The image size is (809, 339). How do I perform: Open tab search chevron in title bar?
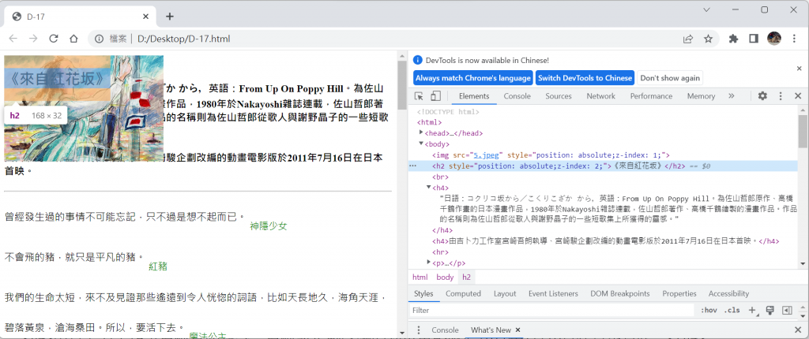tap(707, 9)
